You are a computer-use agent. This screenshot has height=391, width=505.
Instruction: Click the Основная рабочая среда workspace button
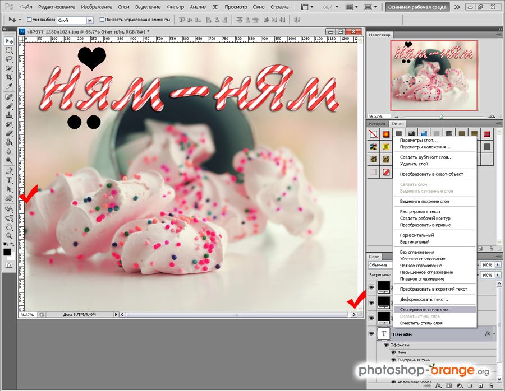coord(417,7)
